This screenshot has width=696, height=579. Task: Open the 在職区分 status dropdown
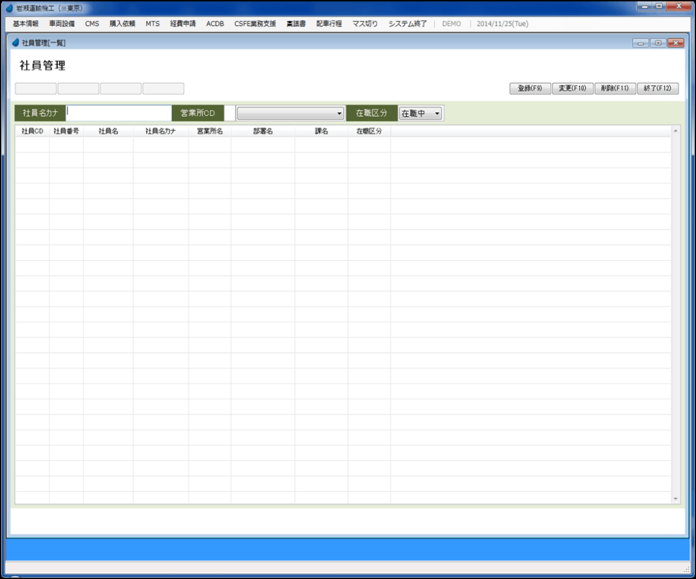coord(437,113)
